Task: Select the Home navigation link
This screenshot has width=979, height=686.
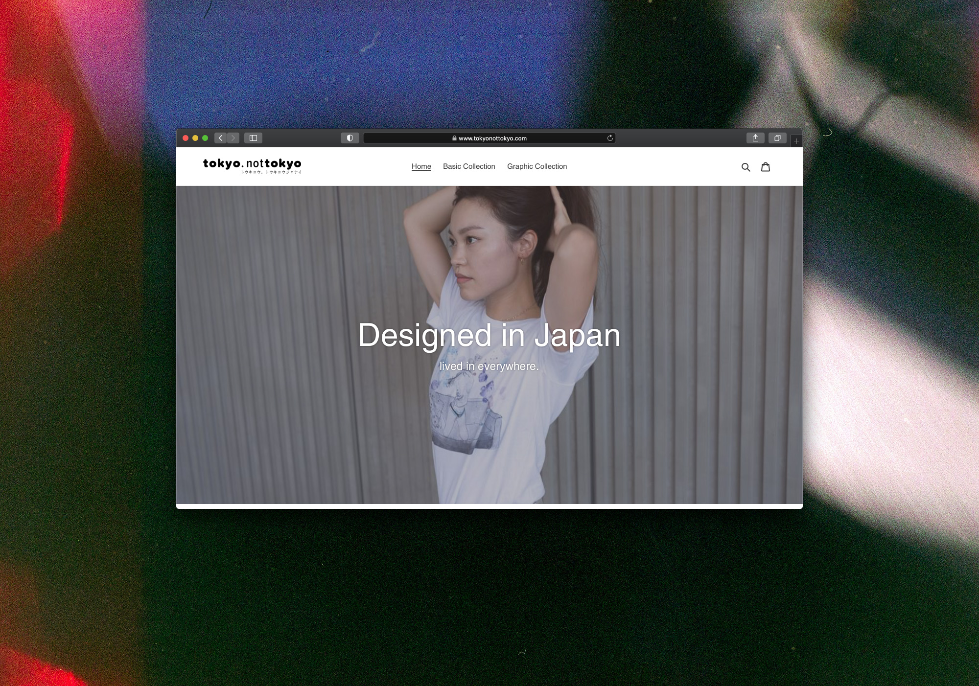Action: coord(421,166)
